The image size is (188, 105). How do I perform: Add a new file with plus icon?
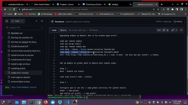(36, 21)
